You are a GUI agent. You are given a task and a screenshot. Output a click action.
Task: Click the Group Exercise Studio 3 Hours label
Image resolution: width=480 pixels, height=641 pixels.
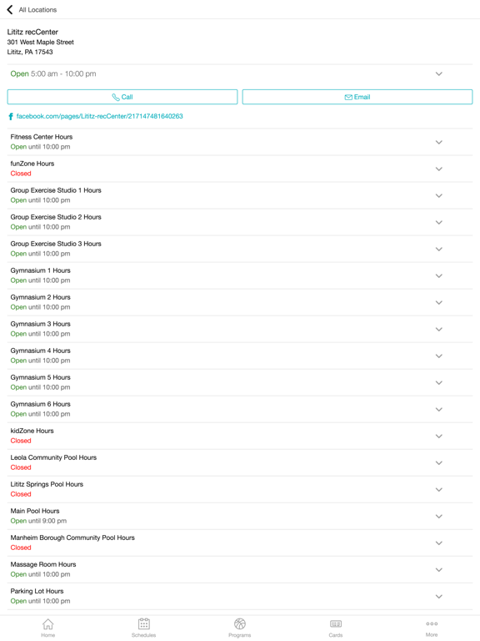[56, 244]
